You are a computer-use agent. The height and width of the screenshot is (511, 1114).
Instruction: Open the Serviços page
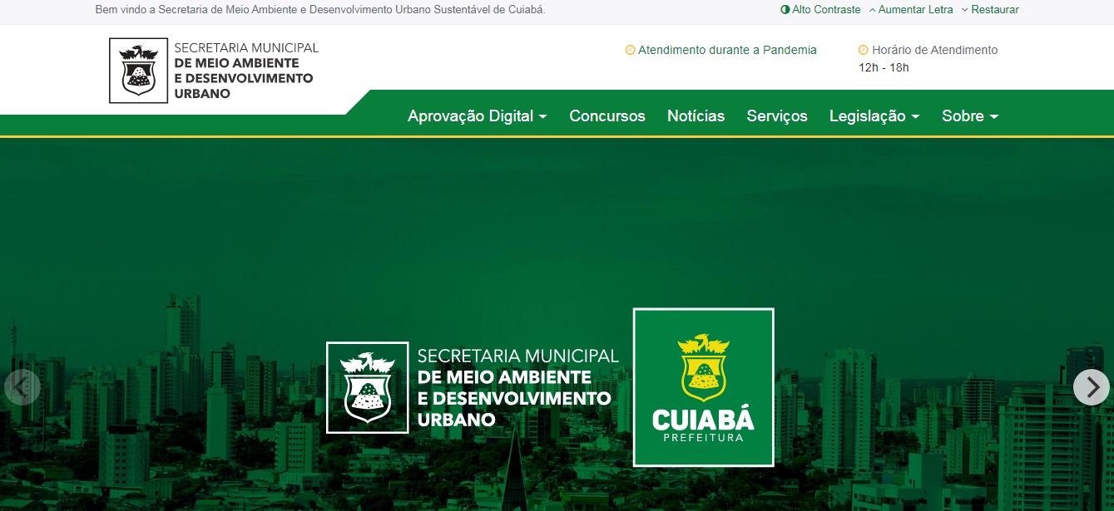point(777,116)
